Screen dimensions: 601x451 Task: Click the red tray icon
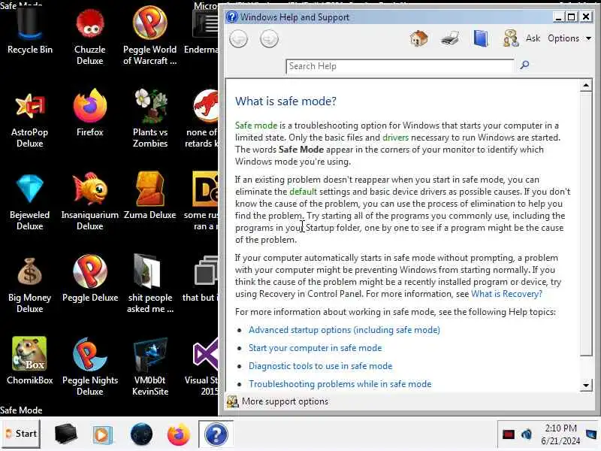[x=509, y=434]
